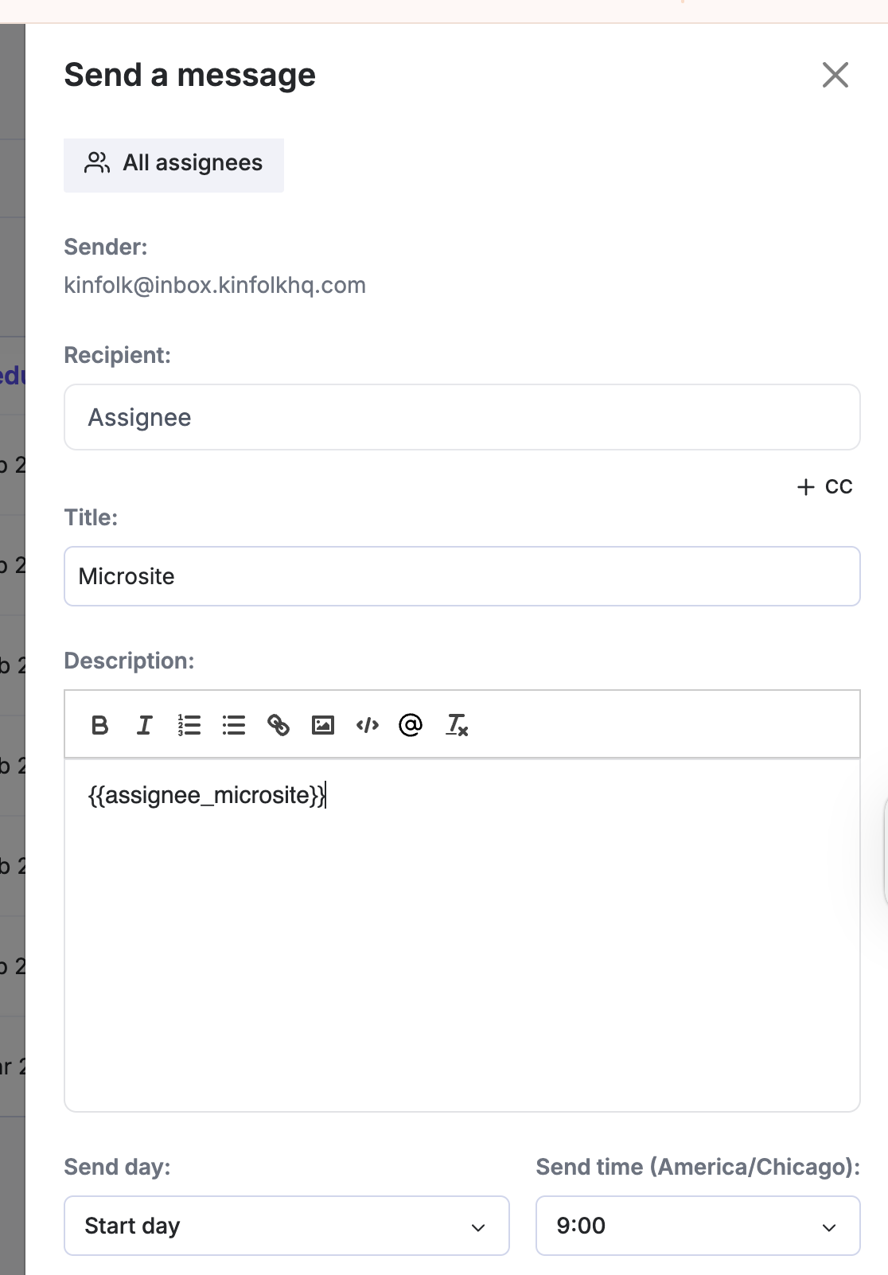Viewport: 888px width, 1275px height.
Task: Clear text formatting
Action: tap(457, 725)
